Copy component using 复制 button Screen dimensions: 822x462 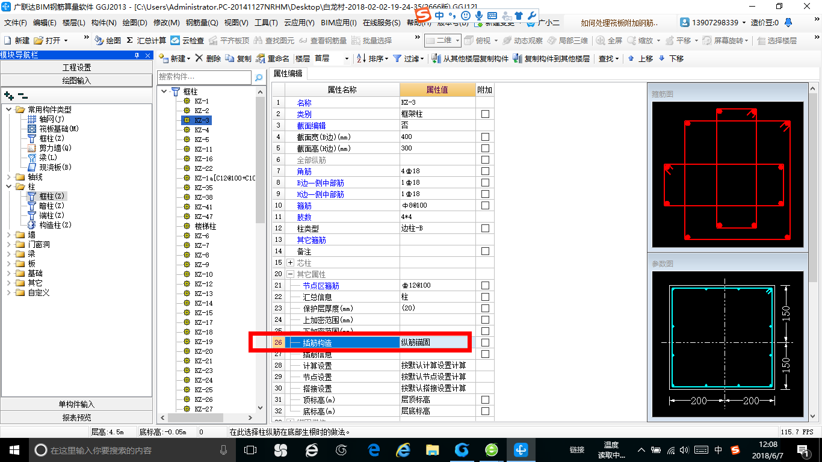pyautogui.click(x=238, y=58)
